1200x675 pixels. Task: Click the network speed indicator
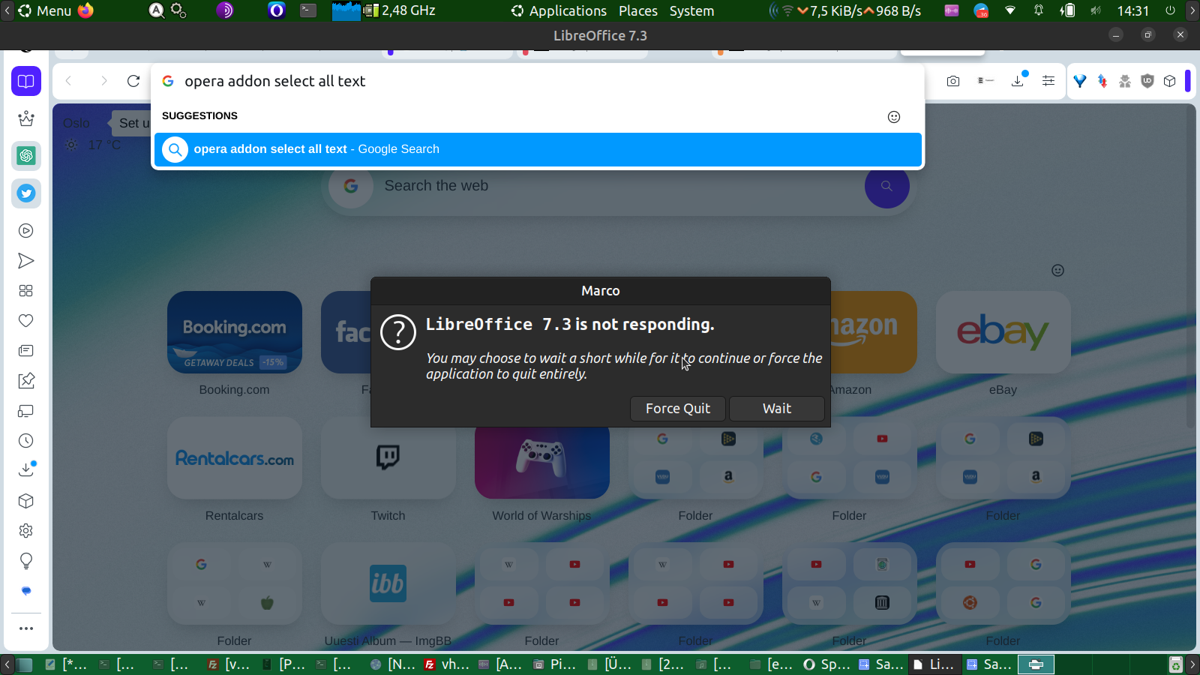(x=858, y=10)
